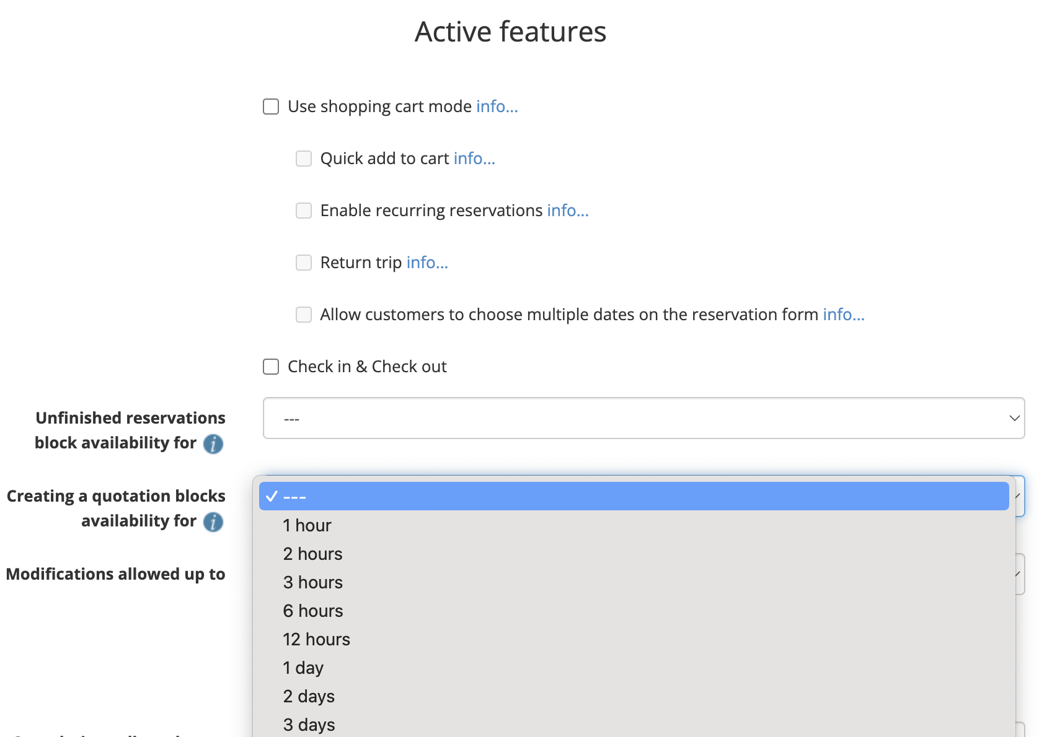Click info icon next to Unfinished reservations label
The height and width of the screenshot is (737, 1039).
tap(213, 444)
